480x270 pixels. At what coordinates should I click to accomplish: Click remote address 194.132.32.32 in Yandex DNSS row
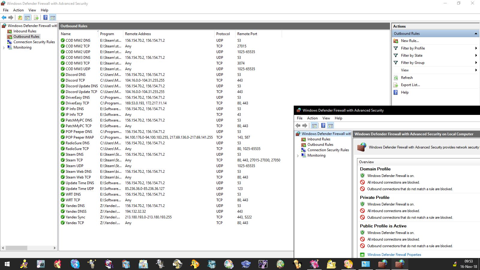(136, 211)
